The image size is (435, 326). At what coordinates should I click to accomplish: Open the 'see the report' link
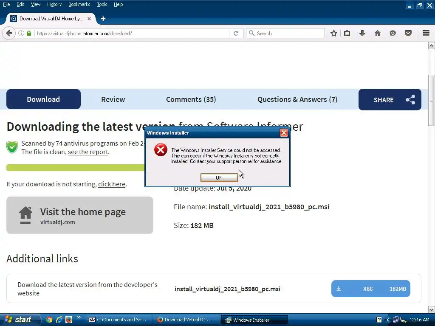tap(88, 152)
